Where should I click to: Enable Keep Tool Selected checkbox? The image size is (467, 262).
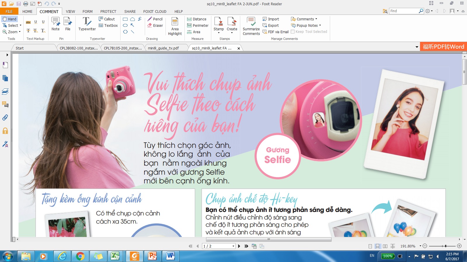coord(293,32)
